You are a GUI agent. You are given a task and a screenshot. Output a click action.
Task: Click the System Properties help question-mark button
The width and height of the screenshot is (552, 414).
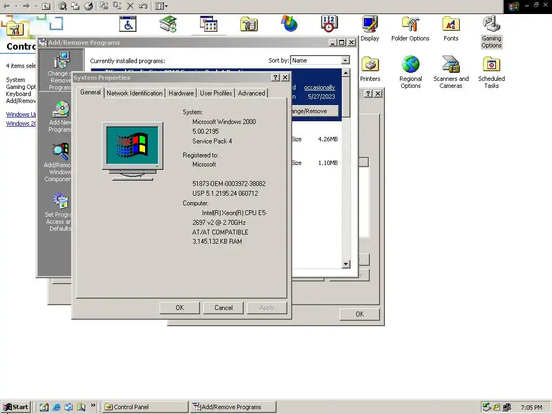tap(275, 78)
